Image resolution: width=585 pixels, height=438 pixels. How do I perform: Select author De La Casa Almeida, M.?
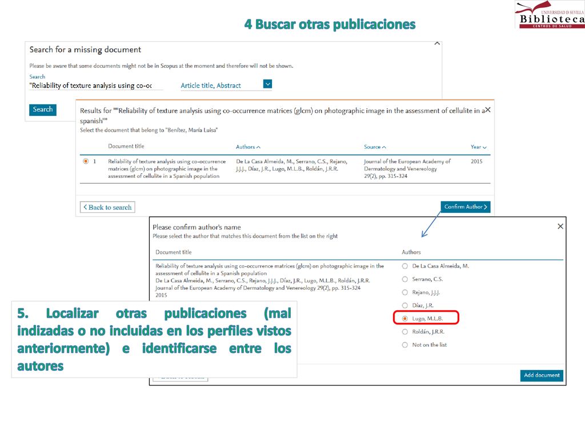[405, 266]
